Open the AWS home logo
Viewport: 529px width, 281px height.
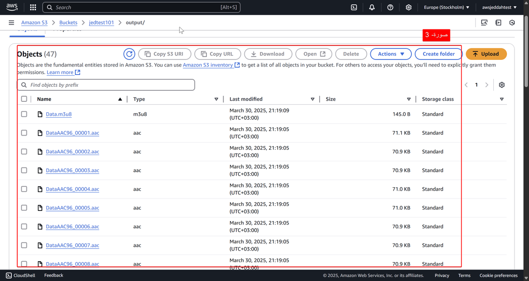(x=12, y=7)
